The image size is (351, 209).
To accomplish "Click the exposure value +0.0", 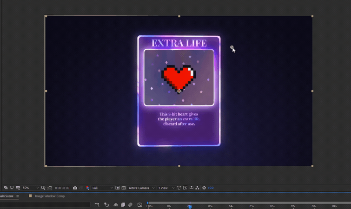I will coord(211,188).
